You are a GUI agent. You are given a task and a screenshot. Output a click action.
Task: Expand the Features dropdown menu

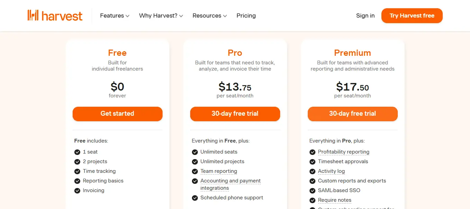tap(114, 15)
